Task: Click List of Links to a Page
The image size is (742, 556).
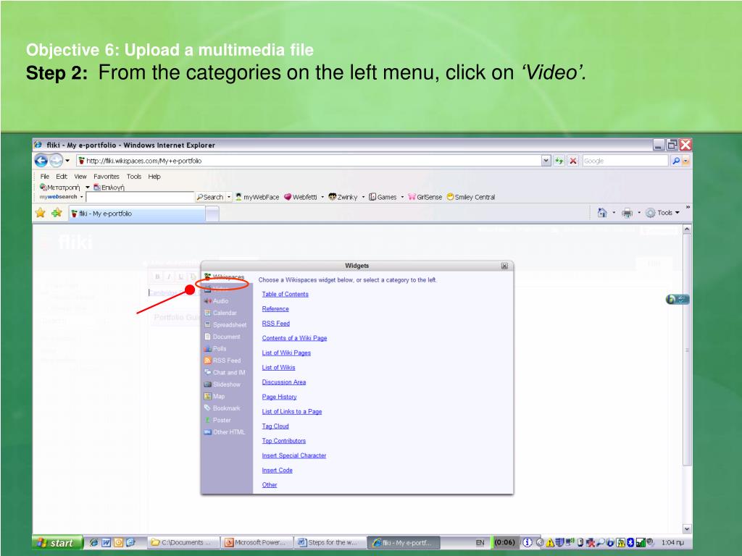Action: pyautogui.click(x=292, y=411)
